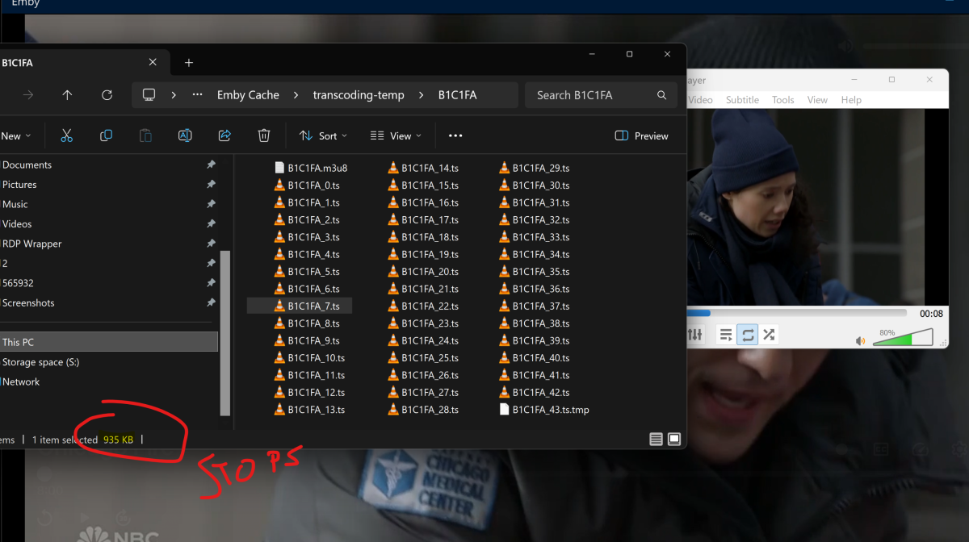Click the B1C1FA breadcrumb segment
The image size is (969, 542).
click(457, 95)
